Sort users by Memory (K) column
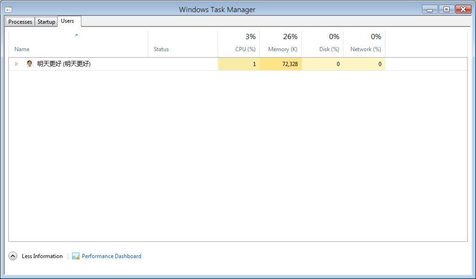The width and height of the screenshot is (476, 279). pos(280,44)
